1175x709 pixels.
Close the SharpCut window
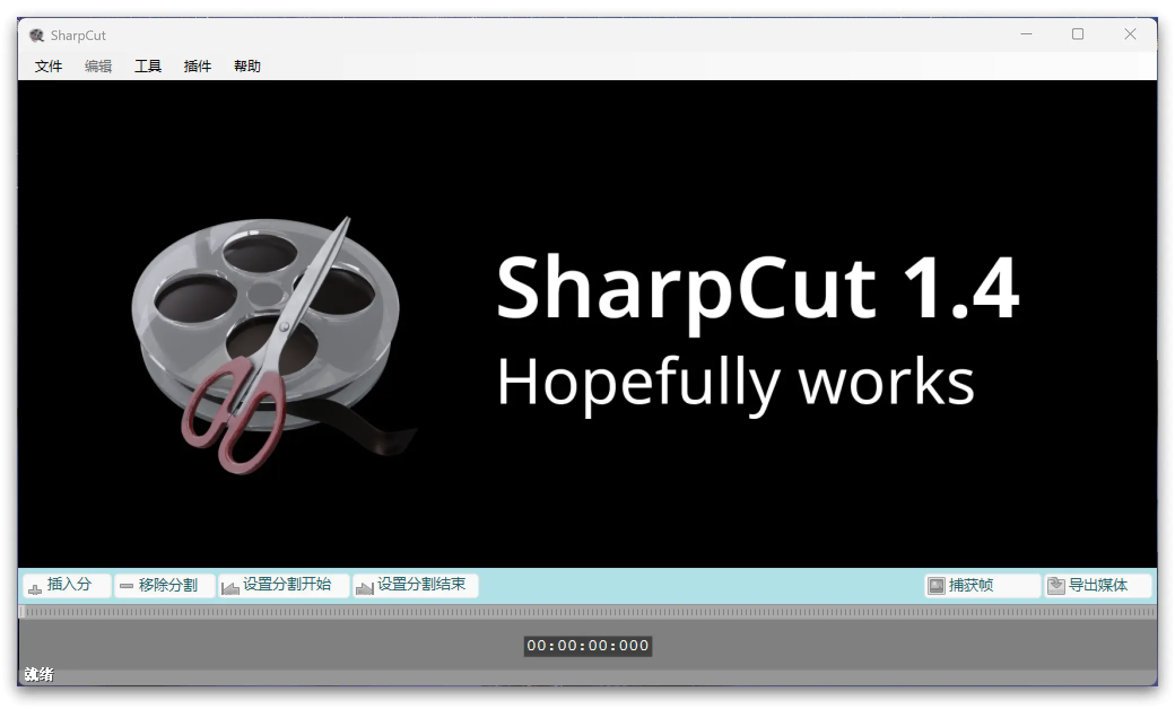click(1130, 34)
